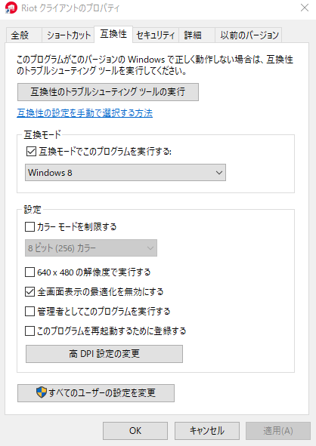Confirm with the OK button

tap(135, 431)
